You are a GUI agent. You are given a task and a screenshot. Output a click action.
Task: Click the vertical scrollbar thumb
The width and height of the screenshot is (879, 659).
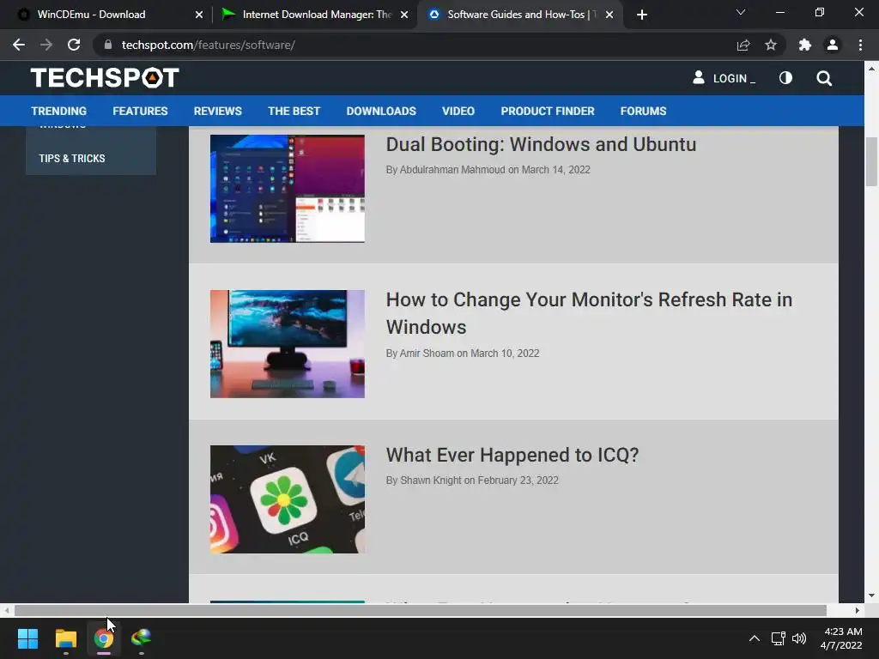[871, 161]
